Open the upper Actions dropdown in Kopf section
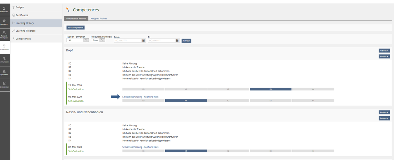 tap(384, 51)
